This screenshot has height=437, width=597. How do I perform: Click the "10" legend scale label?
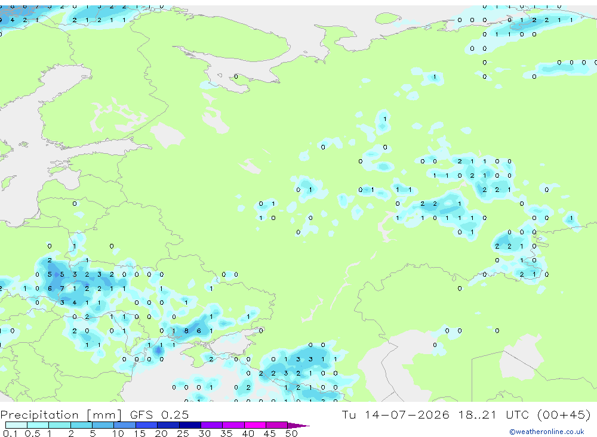pos(118,433)
